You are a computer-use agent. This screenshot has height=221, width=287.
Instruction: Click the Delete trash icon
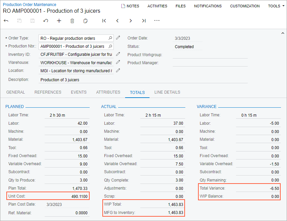pos(72,21)
